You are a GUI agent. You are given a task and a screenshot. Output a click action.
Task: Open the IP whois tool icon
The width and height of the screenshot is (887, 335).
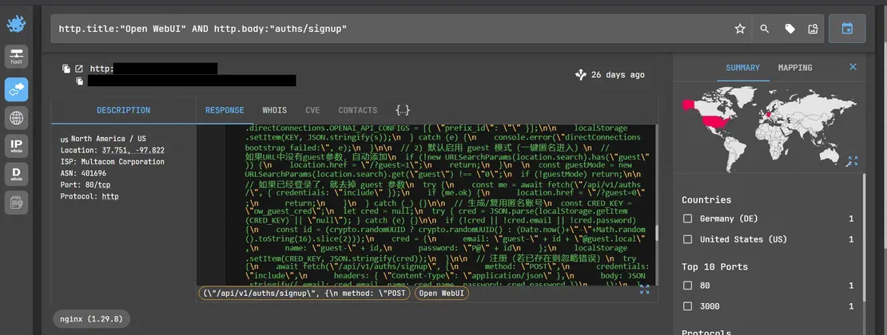[x=17, y=146]
